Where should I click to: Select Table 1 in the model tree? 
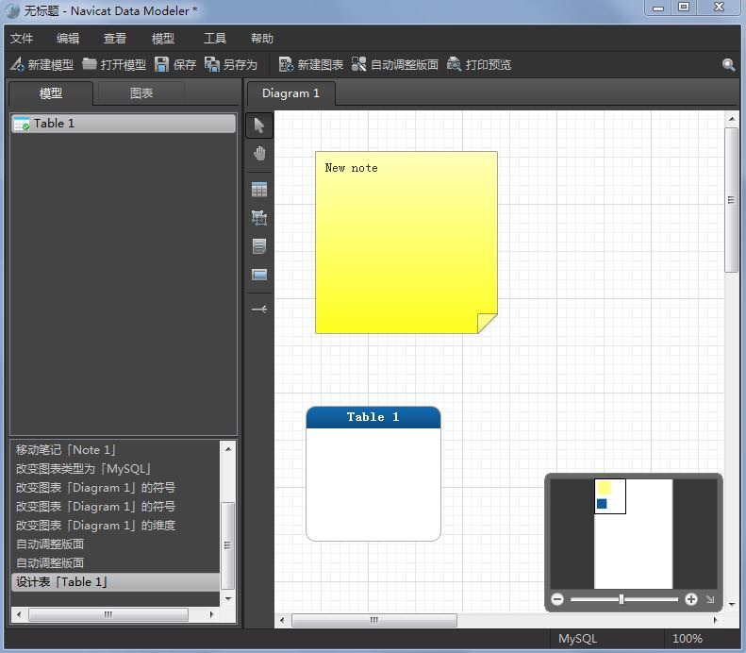pos(54,124)
